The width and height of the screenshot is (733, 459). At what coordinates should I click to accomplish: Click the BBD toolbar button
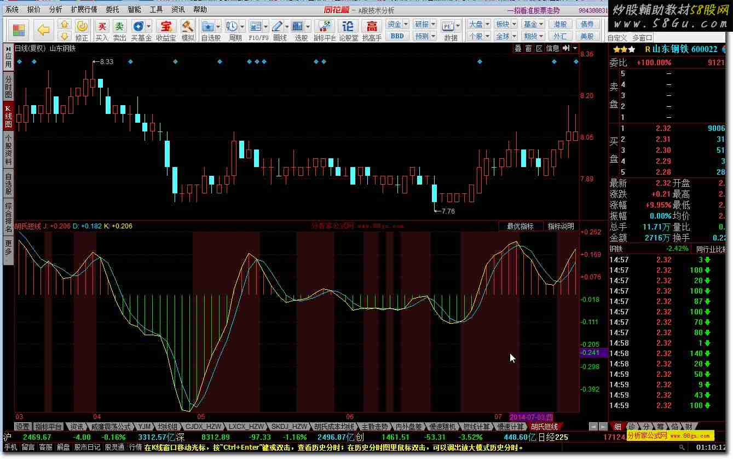pos(397,36)
